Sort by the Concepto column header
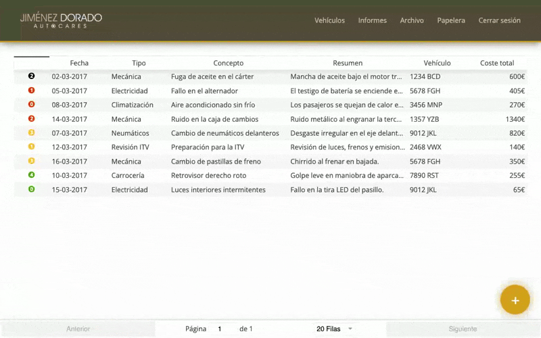This screenshot has height=338, width=541. tap(229, 63)
